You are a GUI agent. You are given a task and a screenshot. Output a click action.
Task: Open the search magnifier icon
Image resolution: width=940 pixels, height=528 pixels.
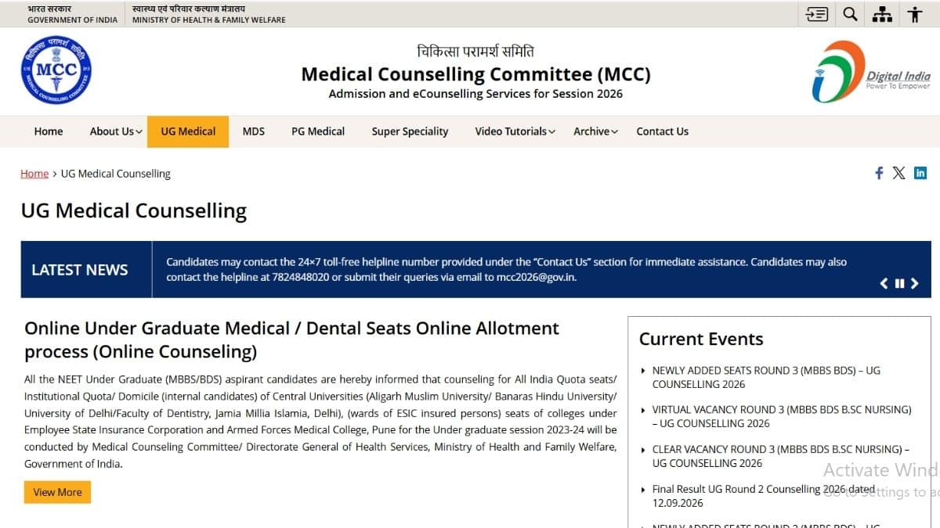pos(850,14)
